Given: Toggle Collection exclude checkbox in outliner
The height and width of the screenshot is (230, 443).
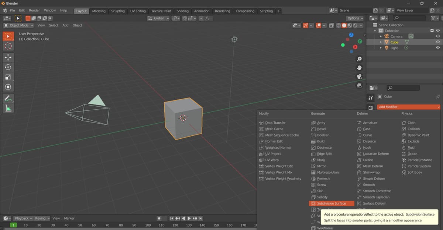Looking at the screenshot, I should [x=432, y=31].
